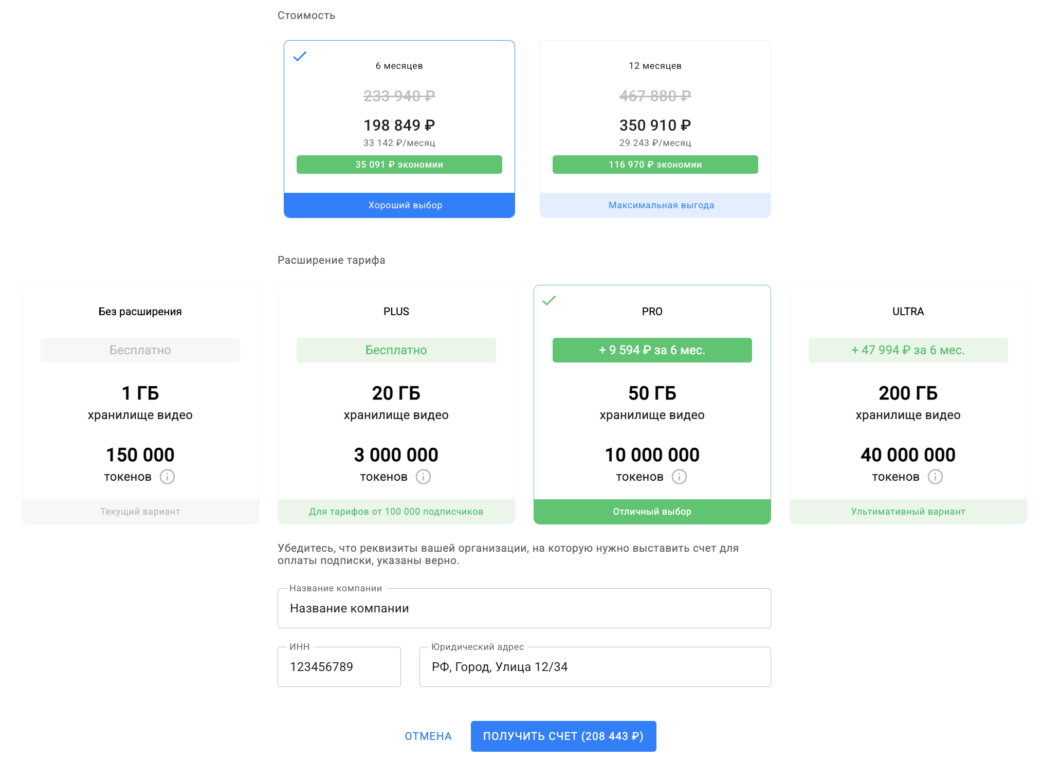Click the 'Отличный выбор' footer on PRO
Screen dimensions: 1060x761
[652, 512]
